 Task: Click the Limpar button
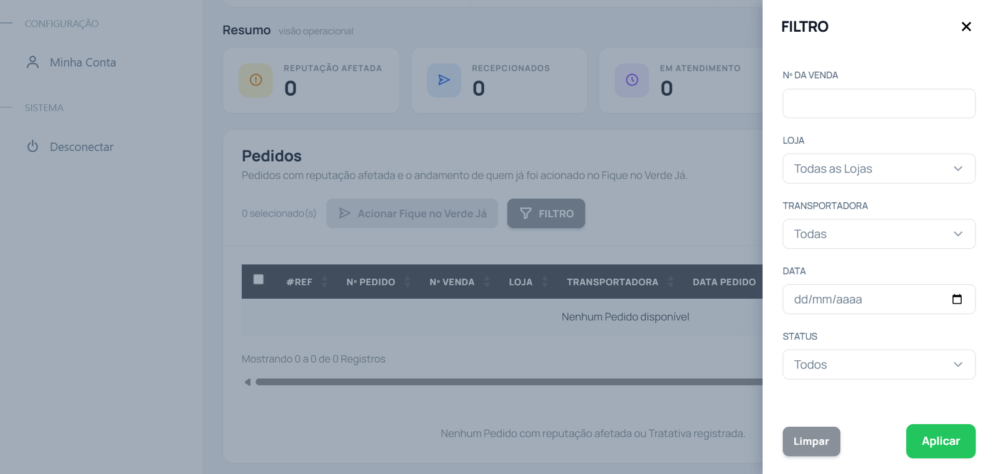tap(811, 441)
